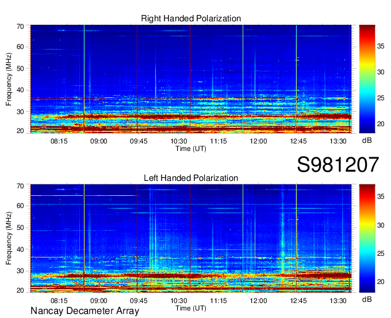Screen dimensions: 391x318
Task: Click 13:30 tick under Right Handed plot
Action: pyautogui.click(x=338, y=141)
